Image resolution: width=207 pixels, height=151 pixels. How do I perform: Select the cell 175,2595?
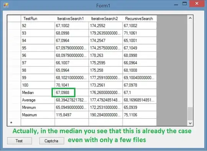click(106, 63)
